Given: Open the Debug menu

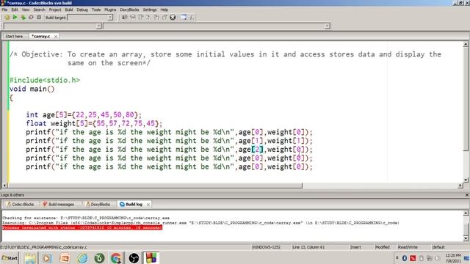Looking at the screenshot, I should (x=82, y=10).
